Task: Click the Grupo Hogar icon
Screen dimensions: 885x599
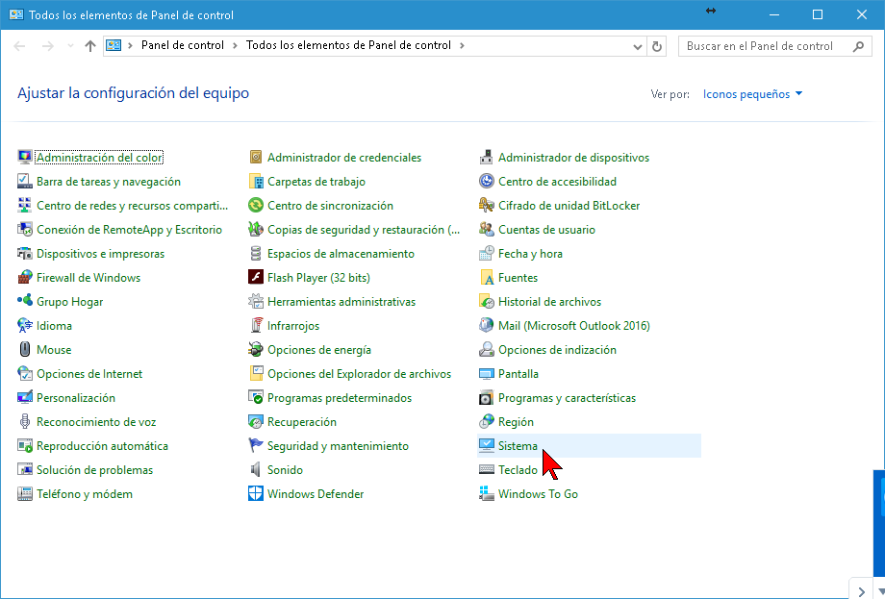Action: (25, 302)
